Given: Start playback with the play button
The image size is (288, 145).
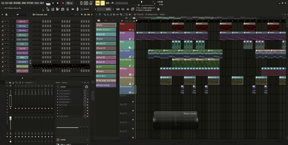Looking at the screenshot, I should coord(53,3).
